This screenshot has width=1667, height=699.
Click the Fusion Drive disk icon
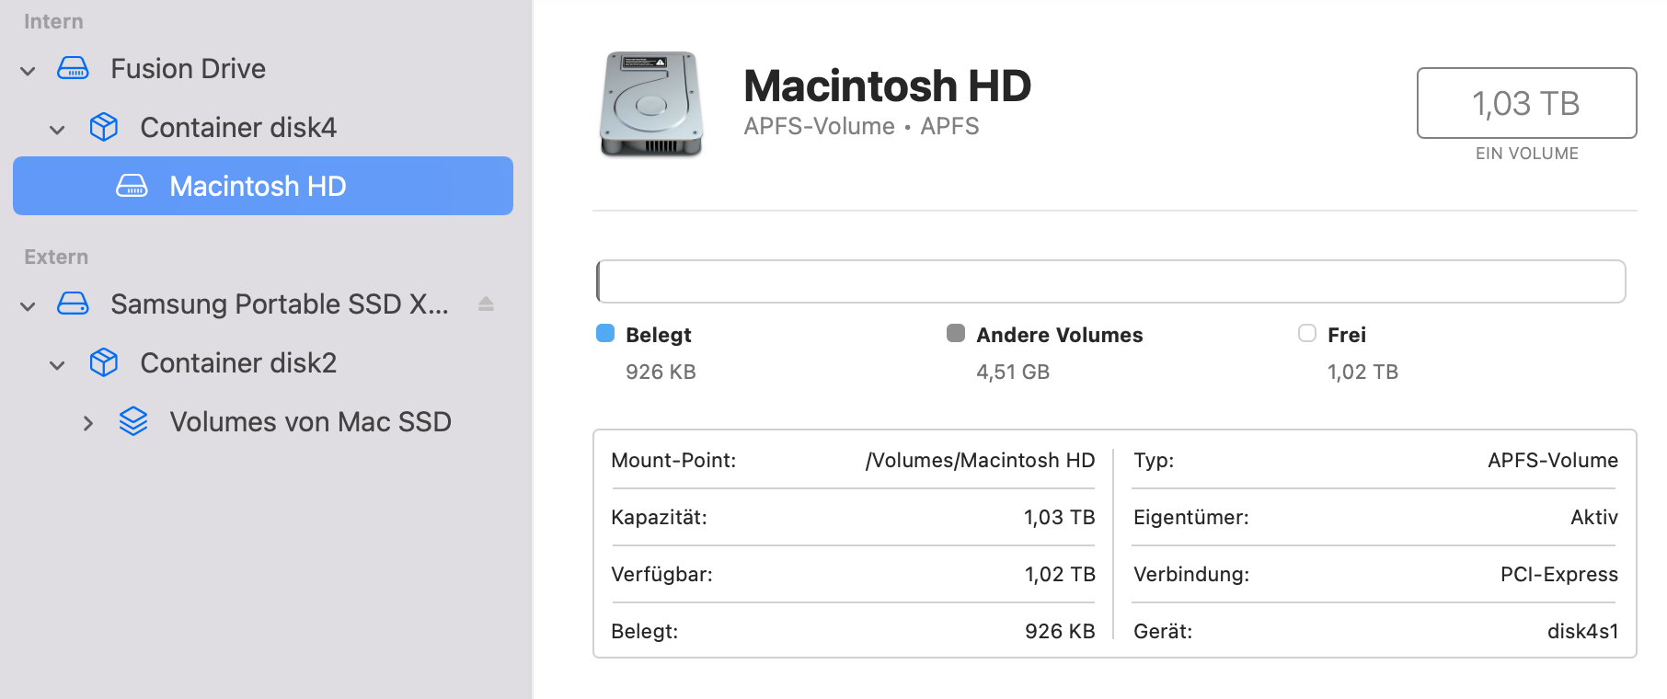tap(73, 69)
